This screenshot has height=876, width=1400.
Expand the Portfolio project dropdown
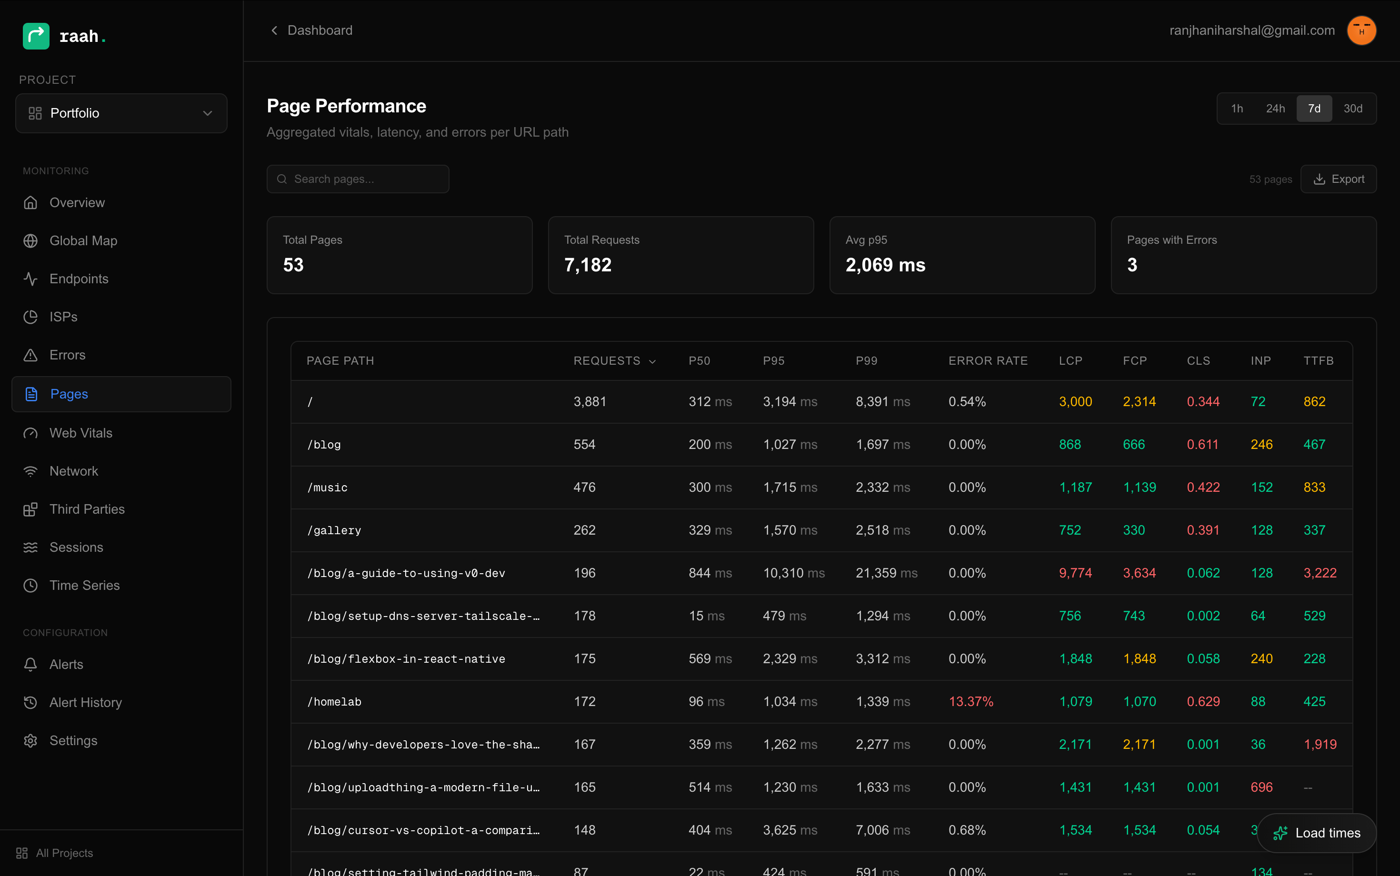coord(121,113)
